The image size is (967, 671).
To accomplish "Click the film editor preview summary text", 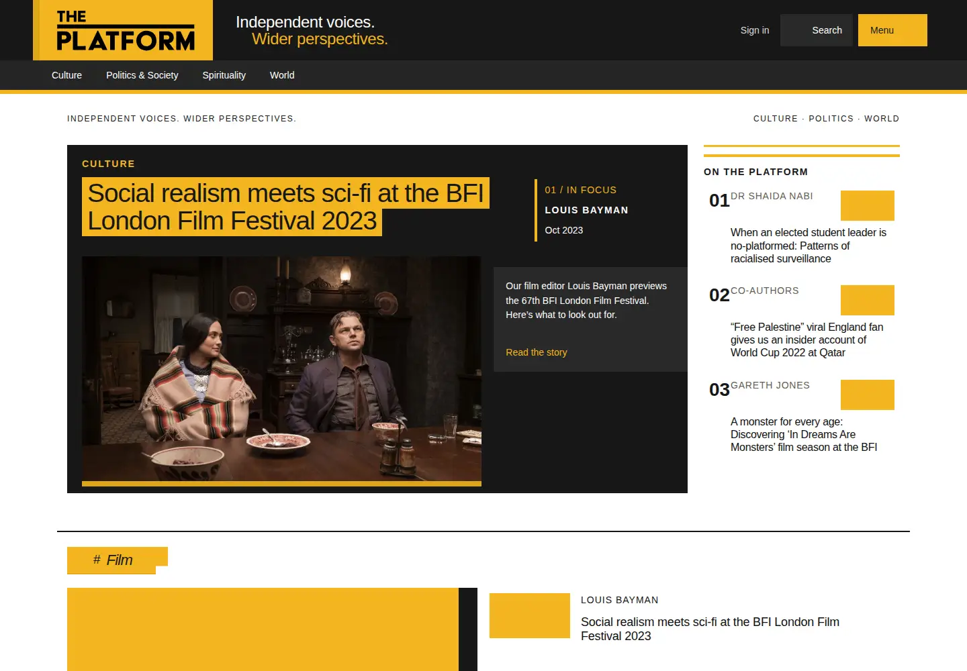I will coord(586,300).
